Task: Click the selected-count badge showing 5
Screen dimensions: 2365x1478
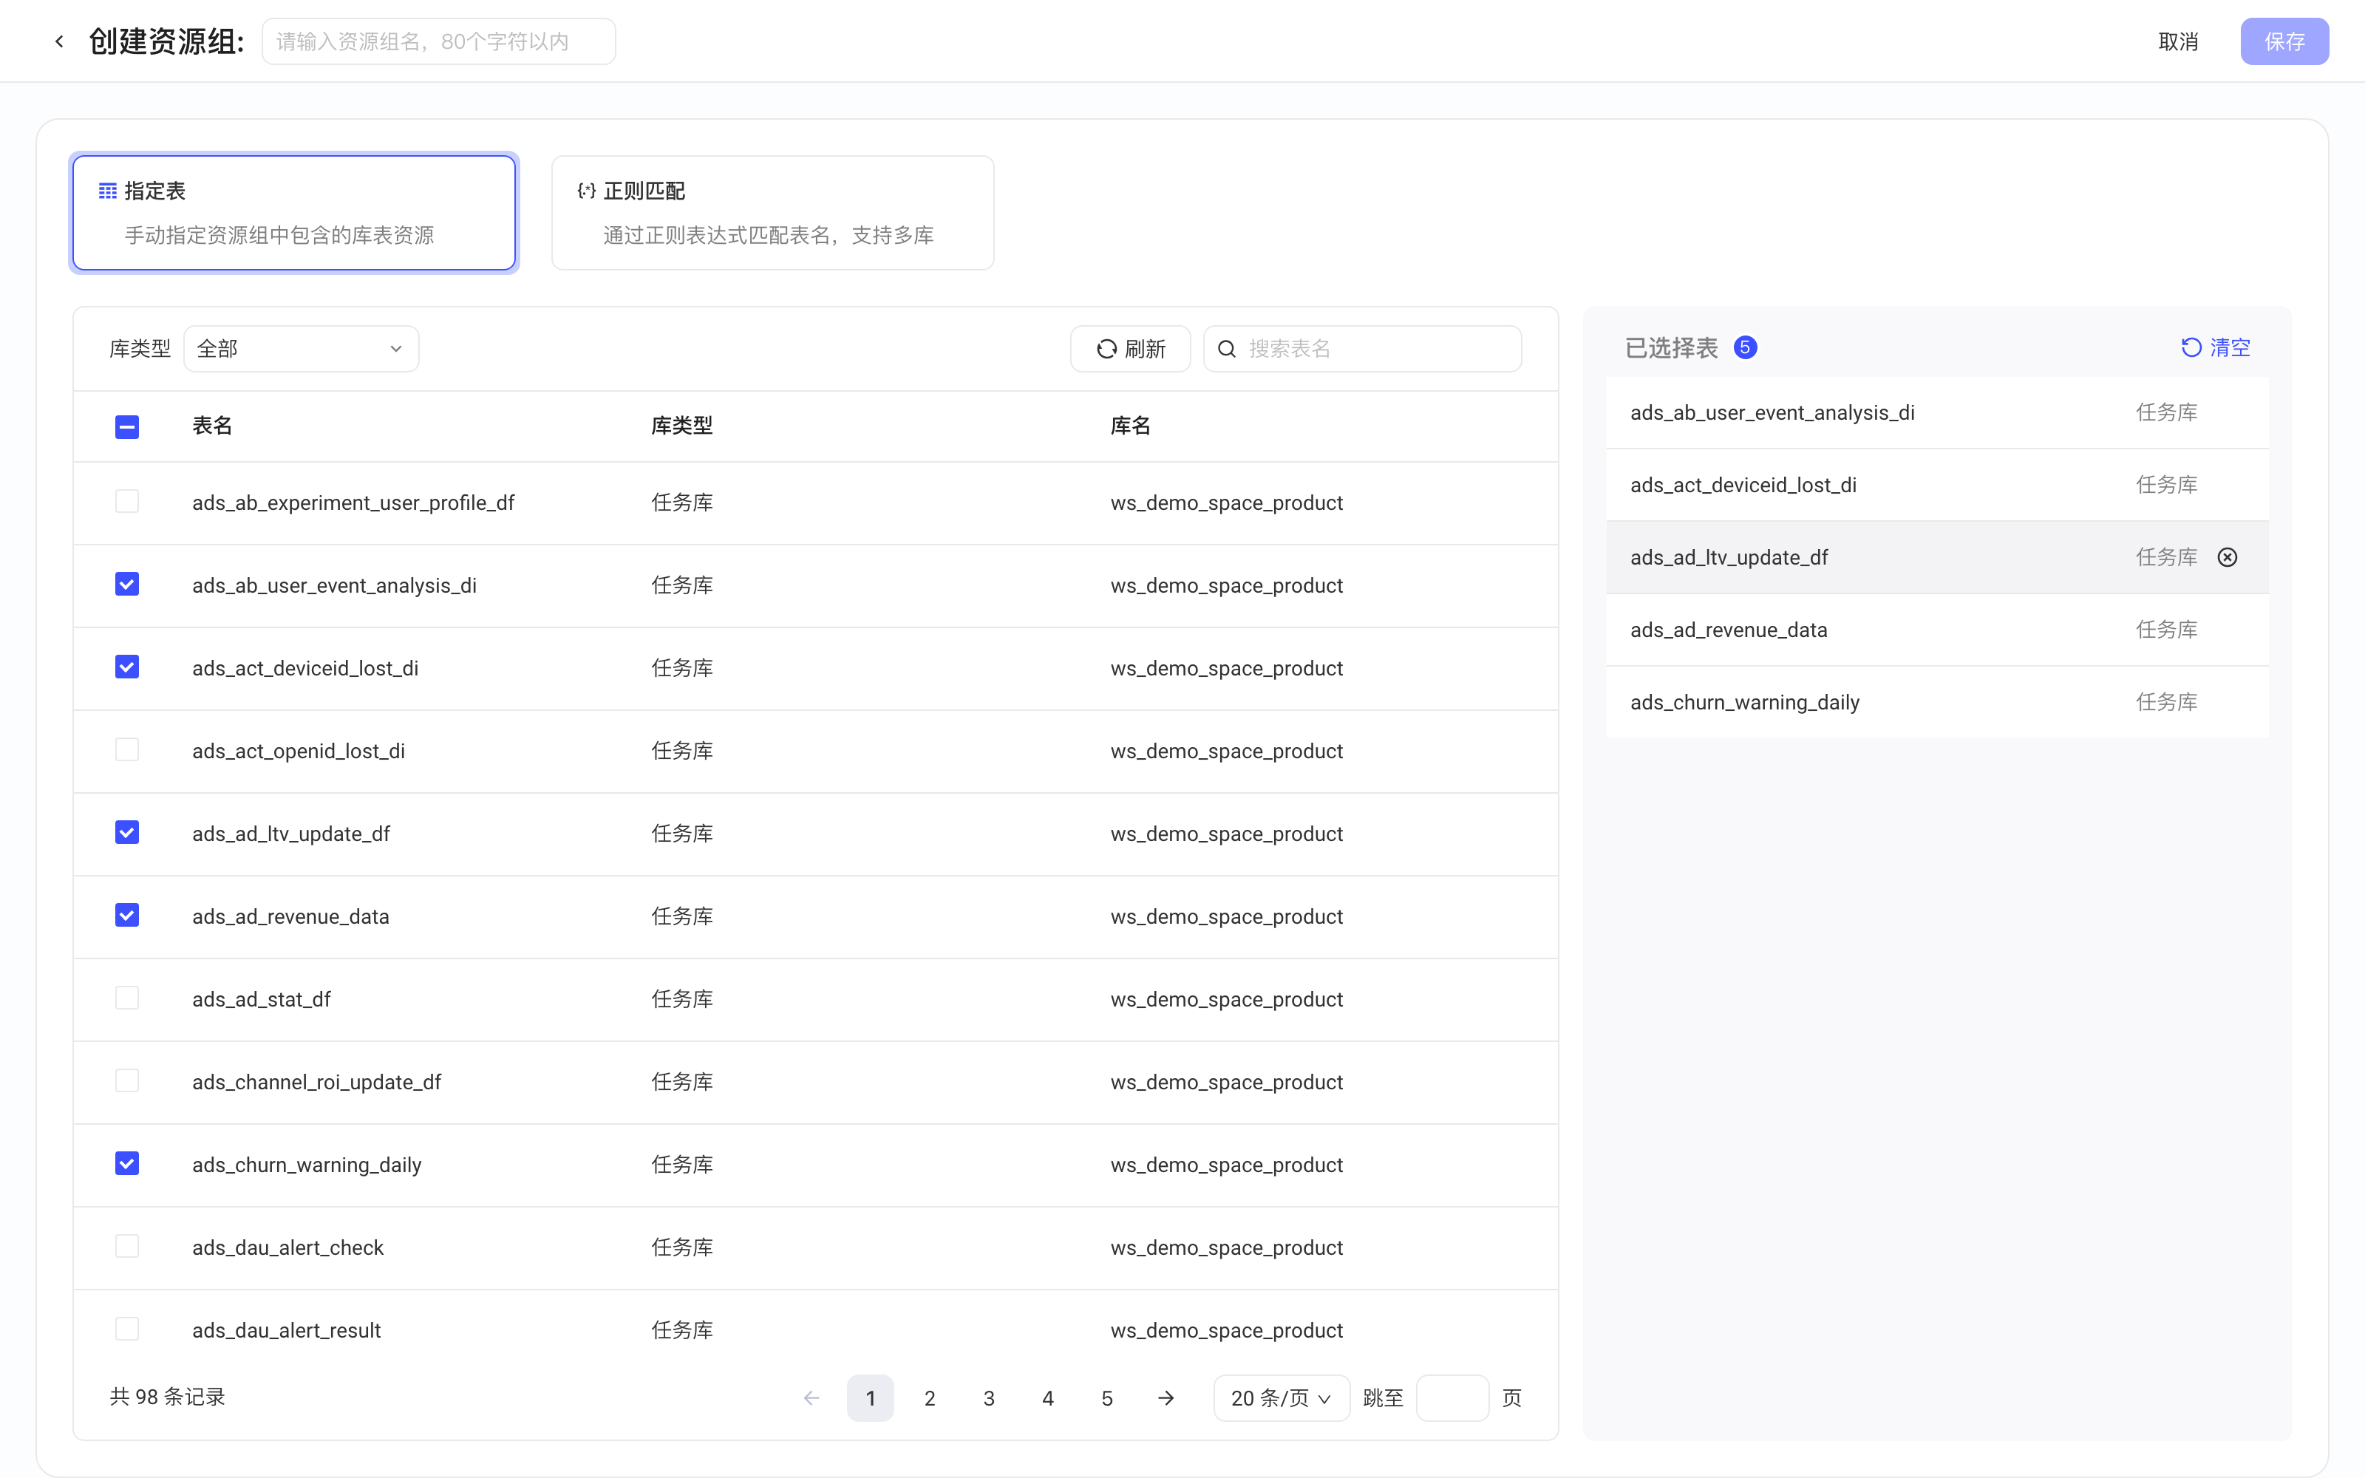Action: (x=1746, y=347)
